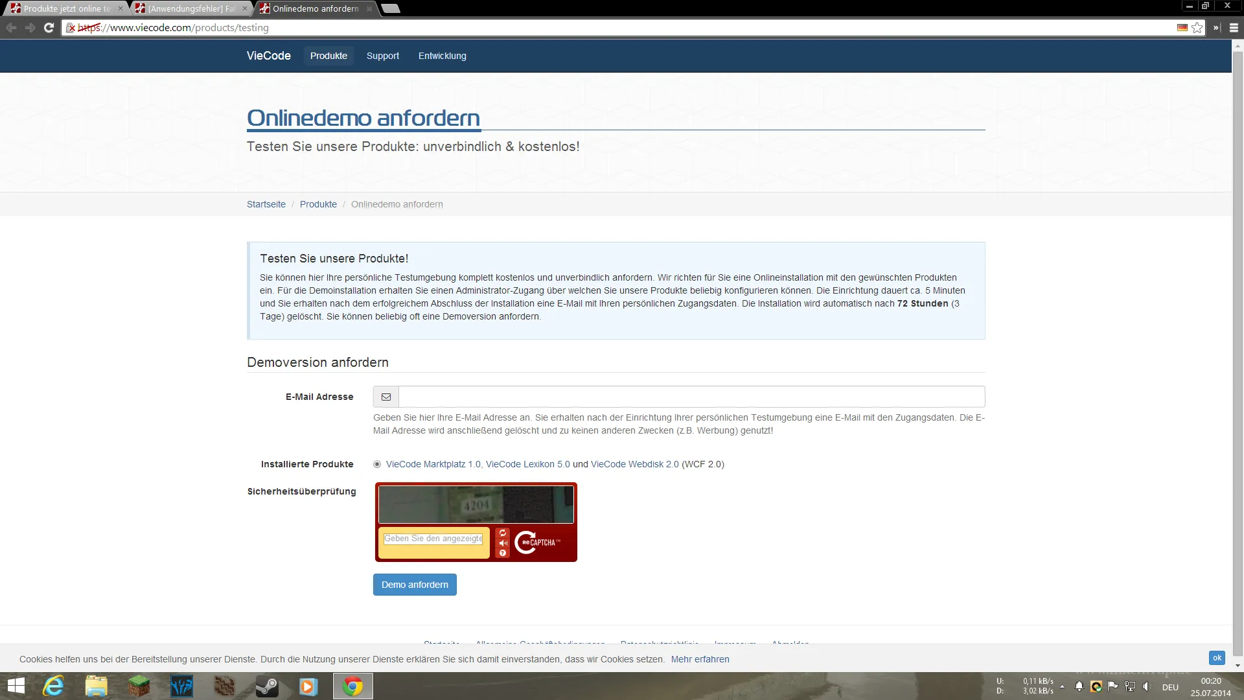Image resolution: width=1244 pixels, height=700 pixels.
Task: Go forward using browser forward arrow
Action: (x=30, y=28)
